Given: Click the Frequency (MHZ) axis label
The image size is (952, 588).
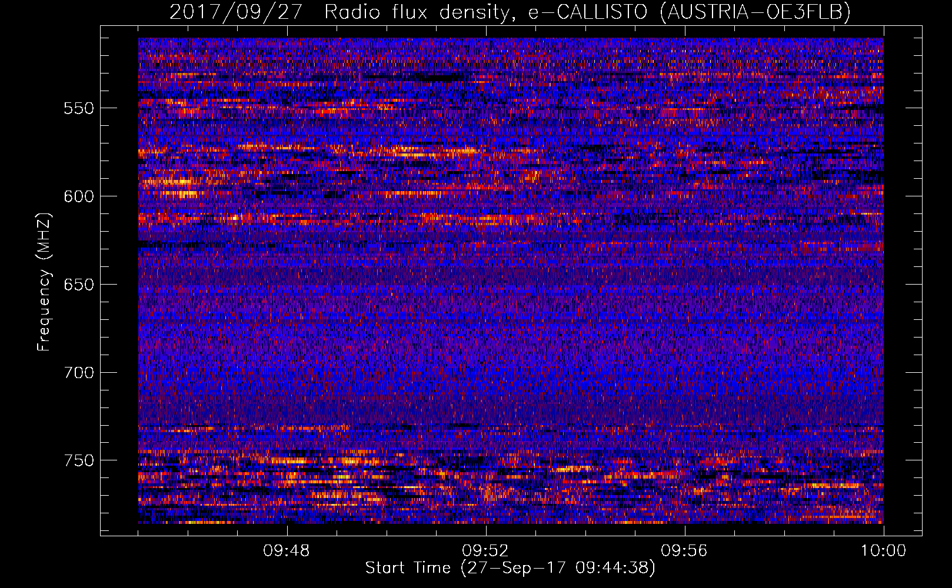Looking at the screenshot, I should pyautogui.click(x=45, y=282).
